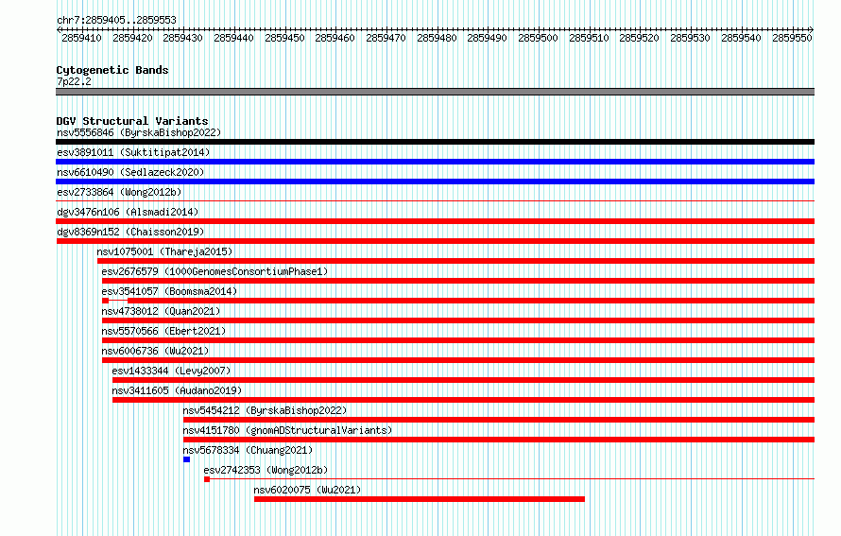841x536 pixels.
Task: Open nsv5454212 (ByrskaBishop2022) variant
Action: [x=265, y=410]
